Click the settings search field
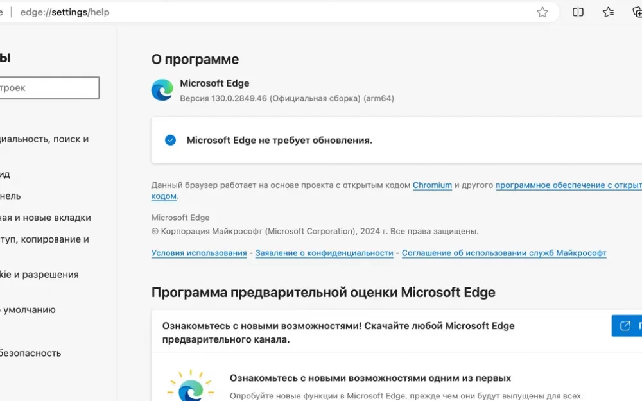 tap(49, 87)
